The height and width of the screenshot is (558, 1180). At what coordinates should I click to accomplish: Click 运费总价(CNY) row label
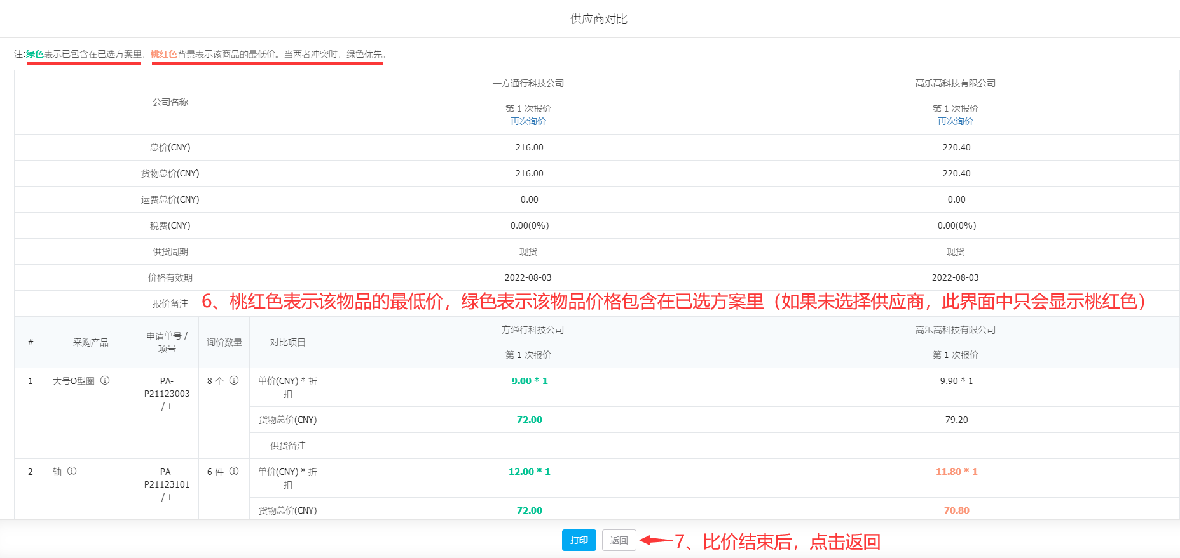(170, 199)
